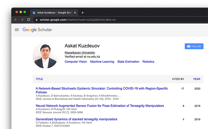Click the Google Scholar logo
Screen dimensions: 208x129
[37, 30]
